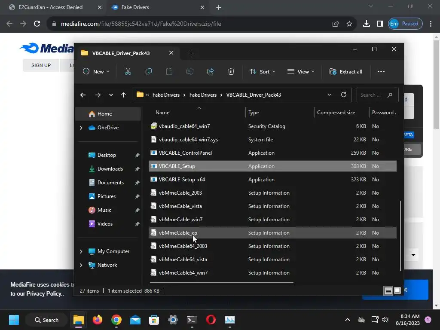Screen dimensions: 440x330
Task: Go back in File Explorer
Action: click(x=83, y=95)
